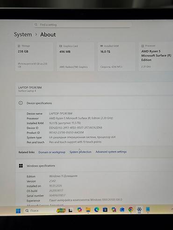The image size is (173, 230).
Task: Open the Storage 238 GB card
Action: (34, 56)
